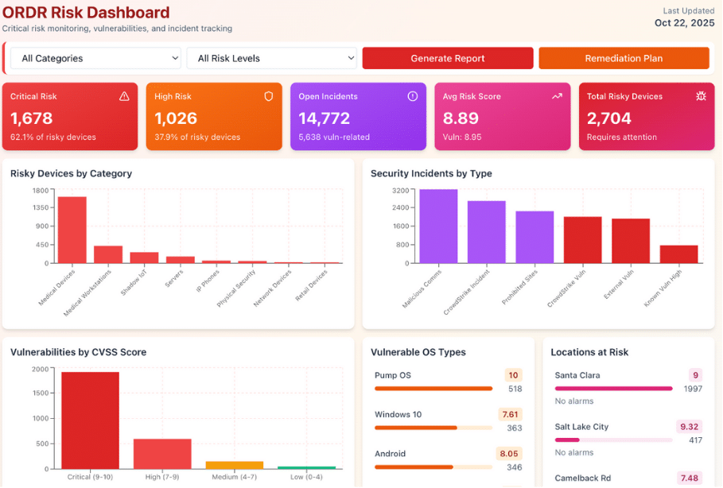Open the All Risk Levels dropdown

pyautogui.click(x=271, y=58)
